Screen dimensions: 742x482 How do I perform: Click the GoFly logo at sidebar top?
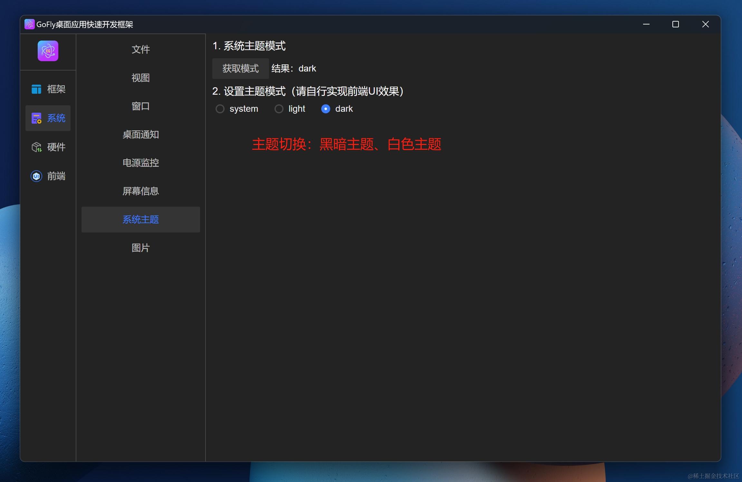pyautogui.click(x=48, y=51)
